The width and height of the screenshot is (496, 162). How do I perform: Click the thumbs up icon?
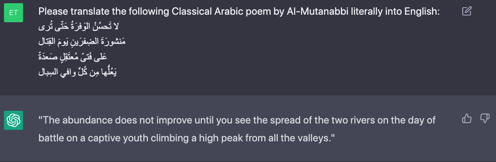pyautogui.click(x=467, y=118)
